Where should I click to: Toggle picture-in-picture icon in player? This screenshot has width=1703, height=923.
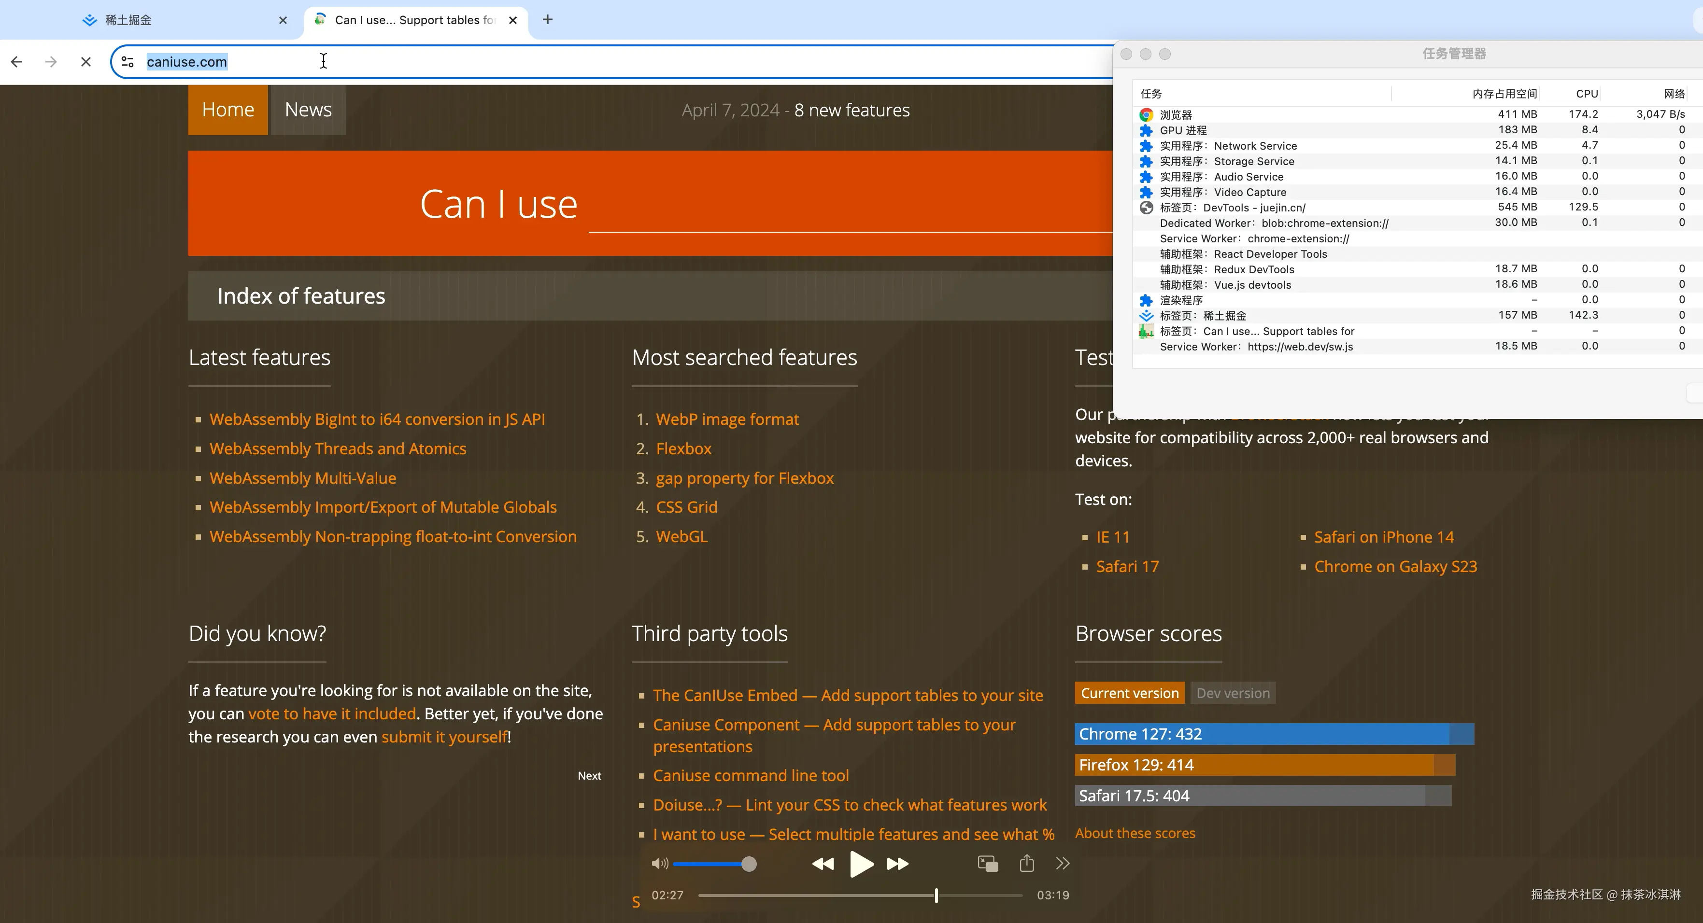coord(988,864)
